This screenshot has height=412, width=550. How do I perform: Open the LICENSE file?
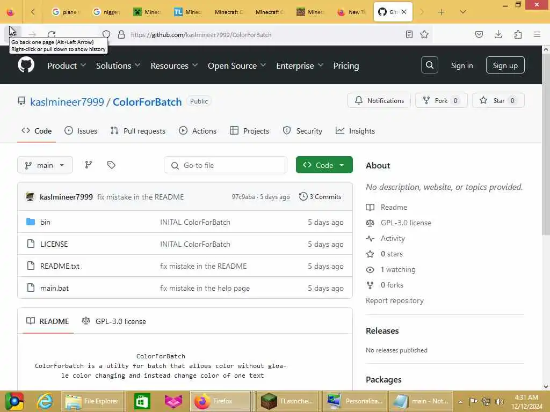click(54, 244)
